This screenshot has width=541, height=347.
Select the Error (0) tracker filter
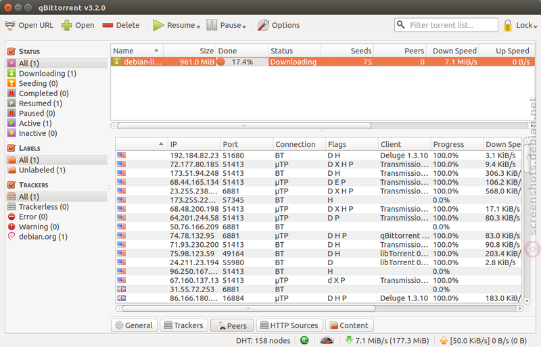tap(32, 216)
